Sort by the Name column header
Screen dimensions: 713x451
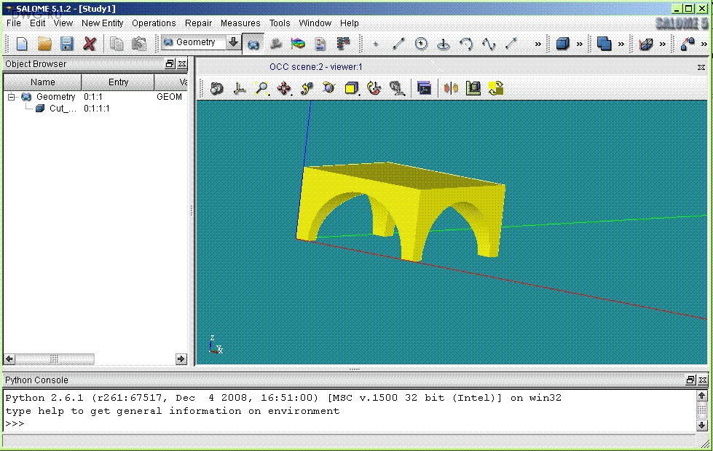[x=42, y=82]
